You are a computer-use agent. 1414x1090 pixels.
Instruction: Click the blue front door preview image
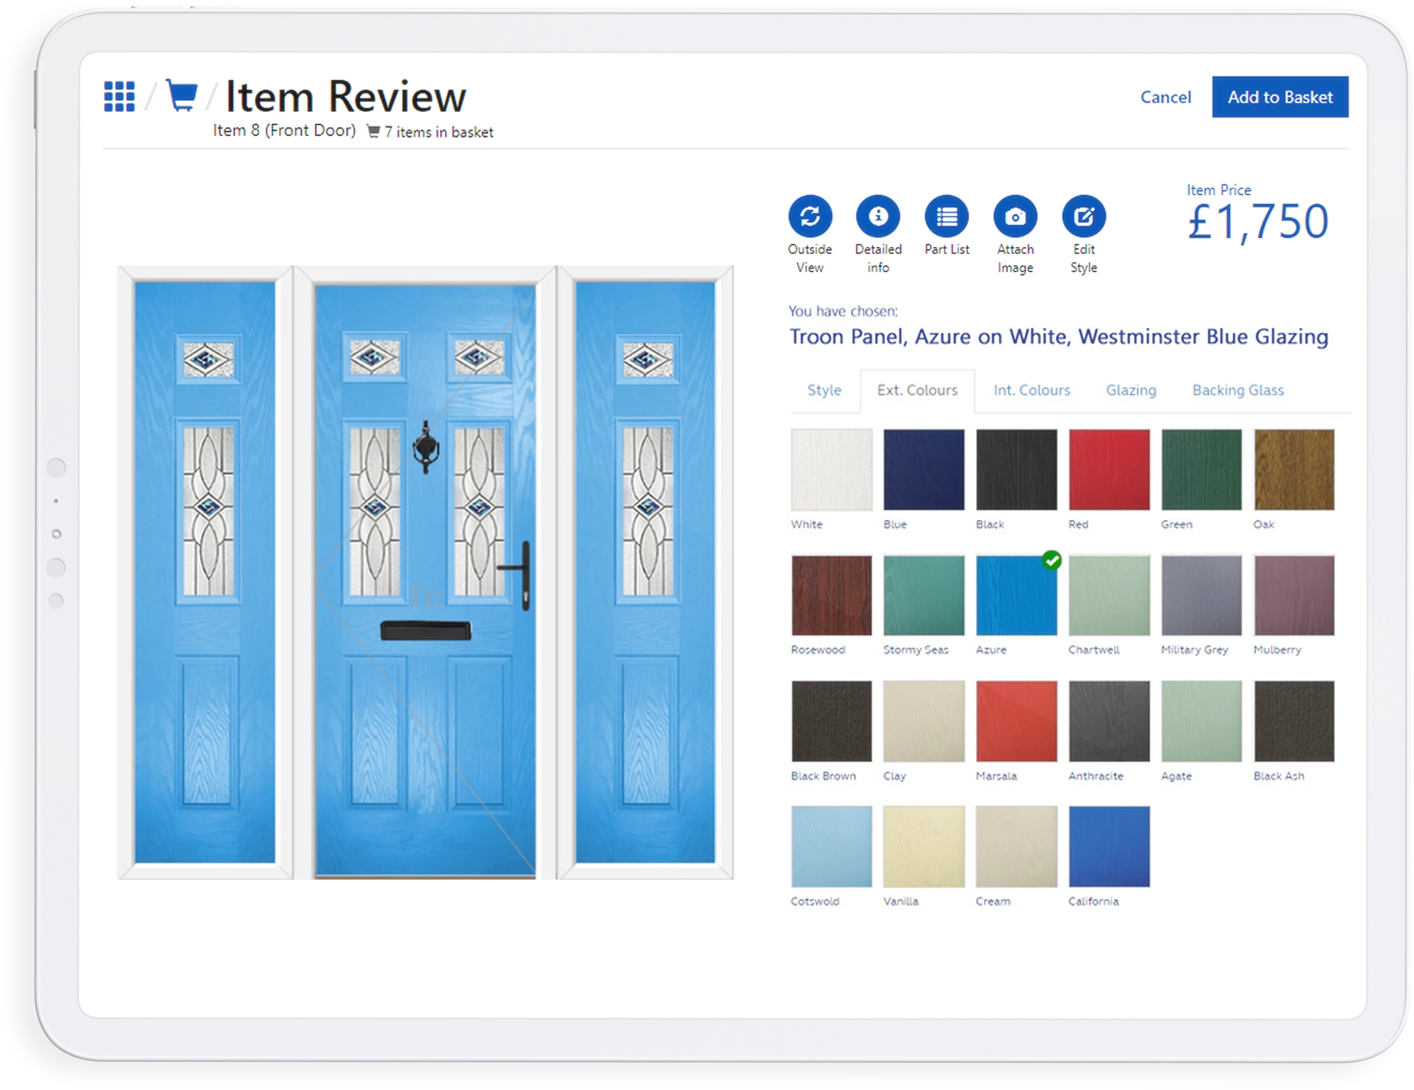425,572
